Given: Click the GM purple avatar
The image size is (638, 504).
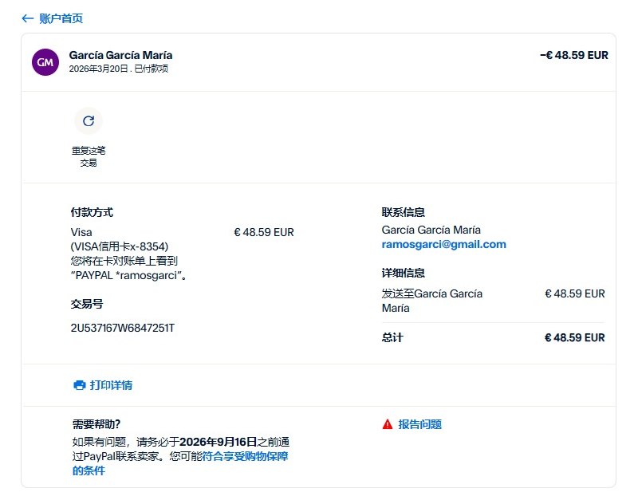Looking at the screenshot, I should pos(45,61).
